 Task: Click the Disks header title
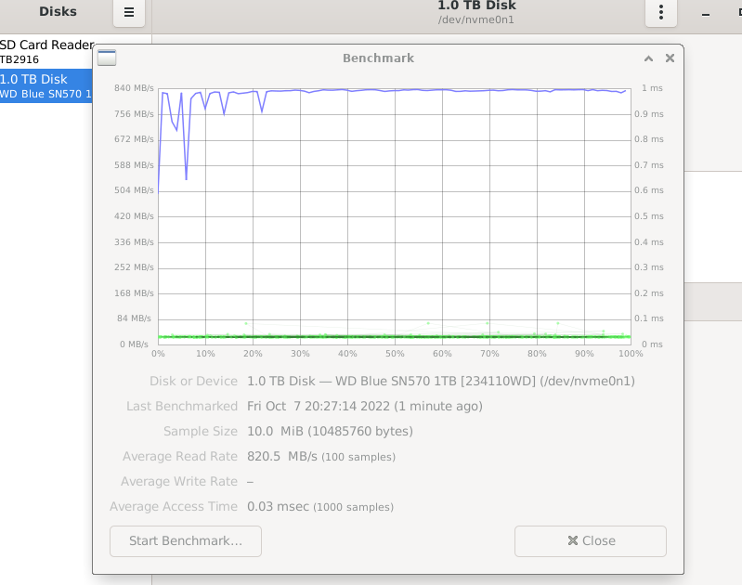click(58, 12)
